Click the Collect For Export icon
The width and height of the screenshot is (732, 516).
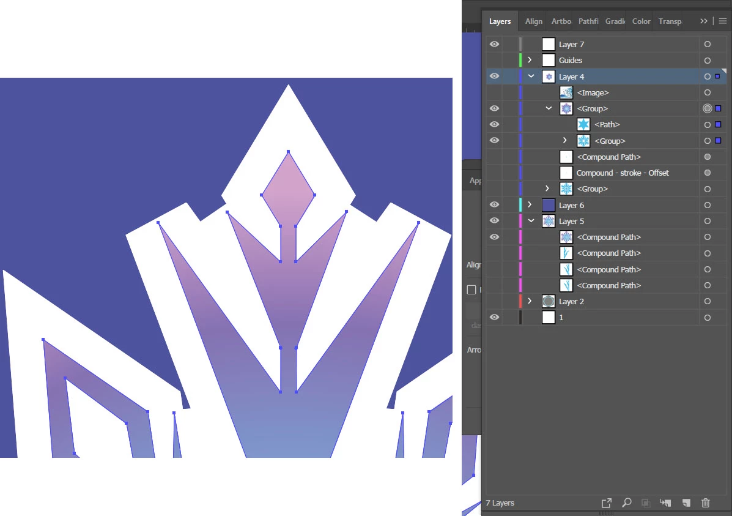pyautogui.click(x=607, y=503)
